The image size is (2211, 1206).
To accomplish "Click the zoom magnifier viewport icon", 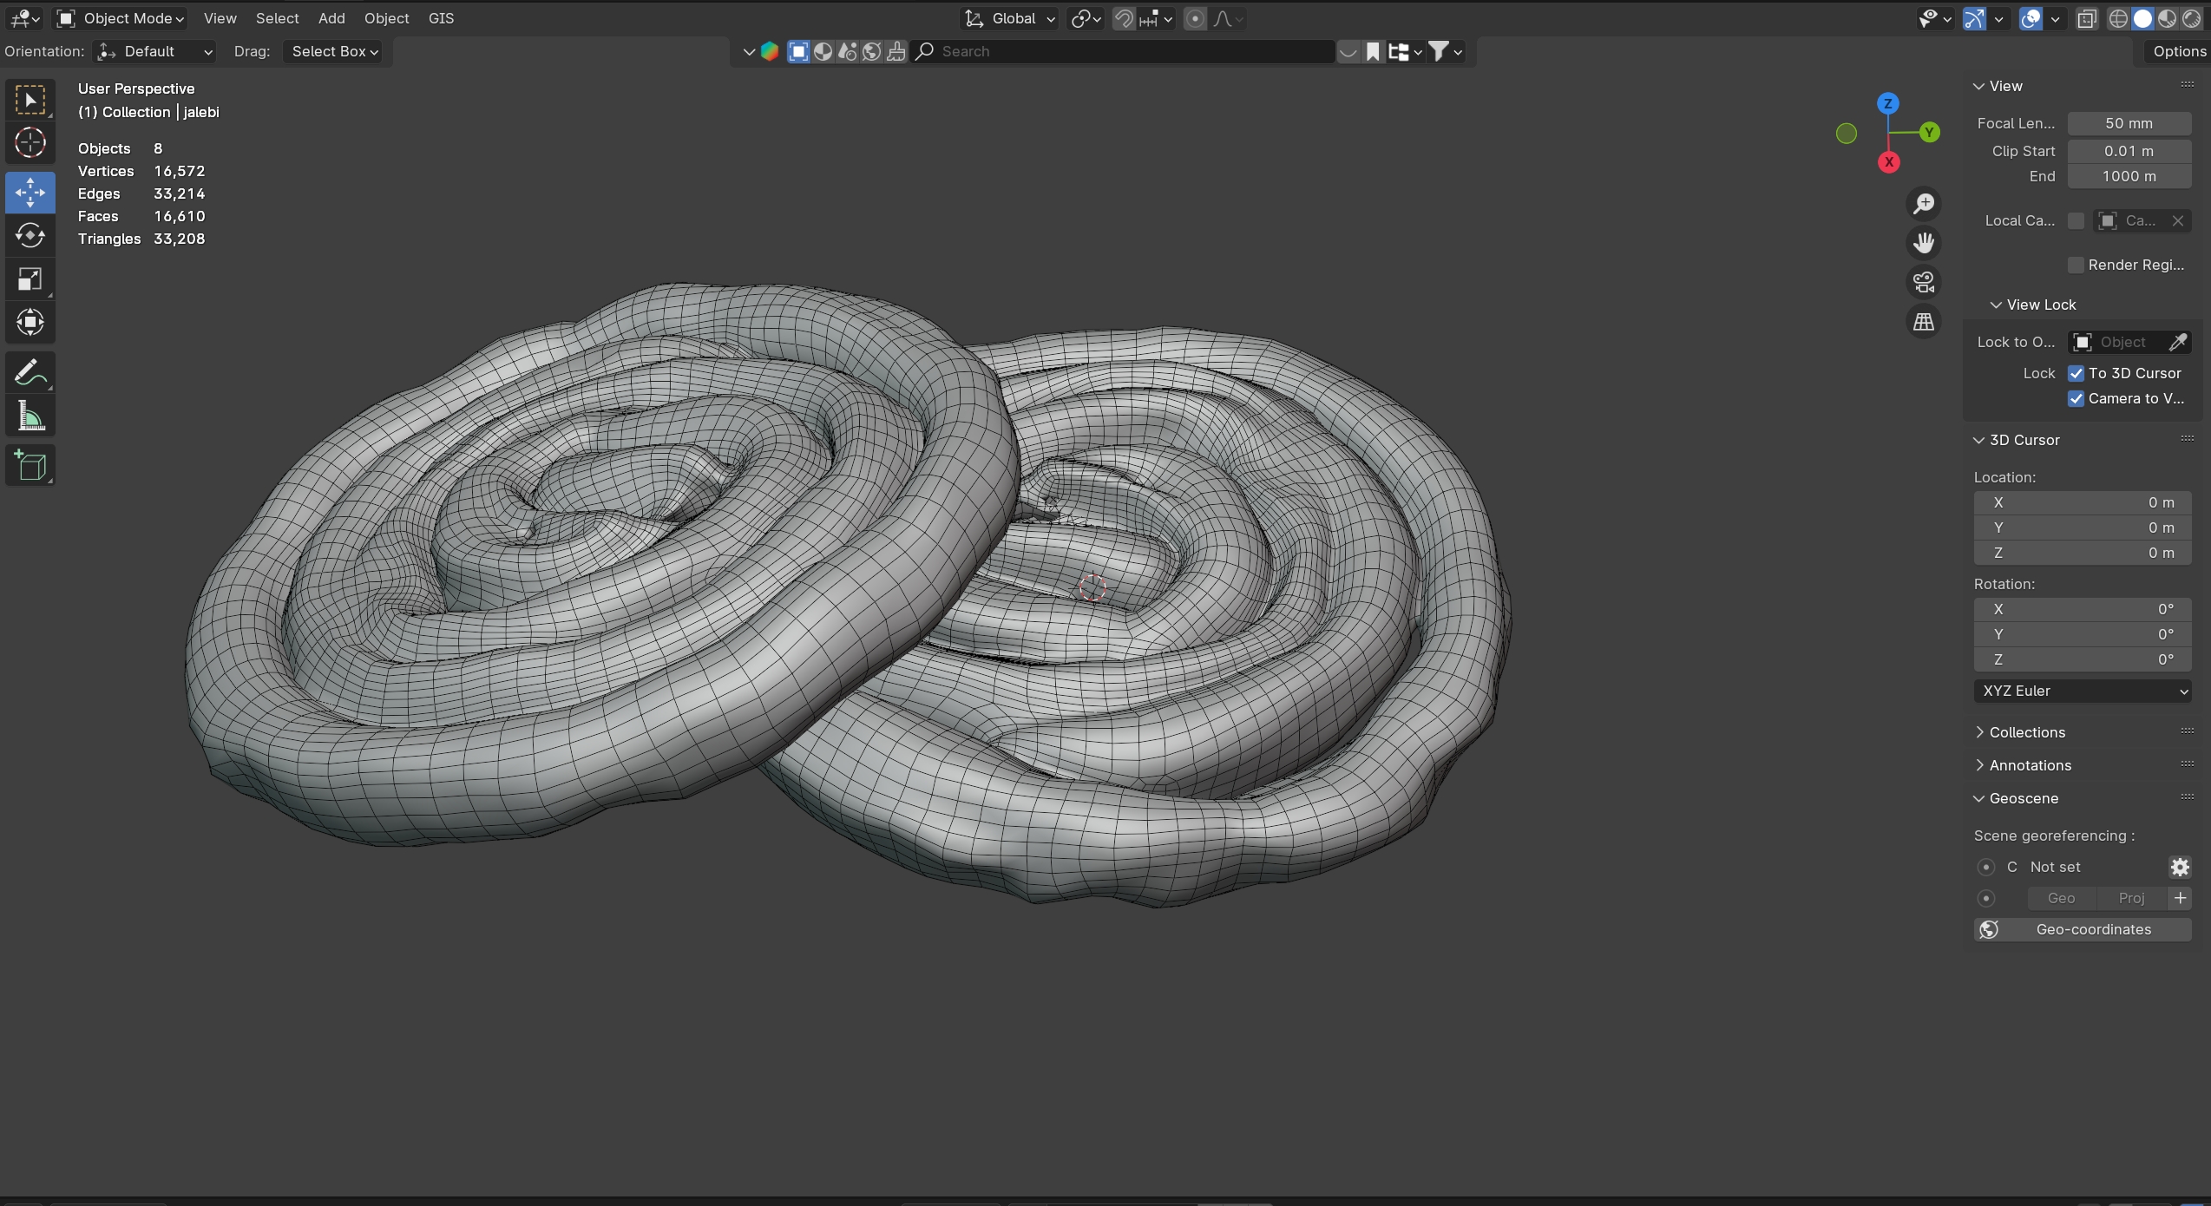I will [x=1924, y=204].
